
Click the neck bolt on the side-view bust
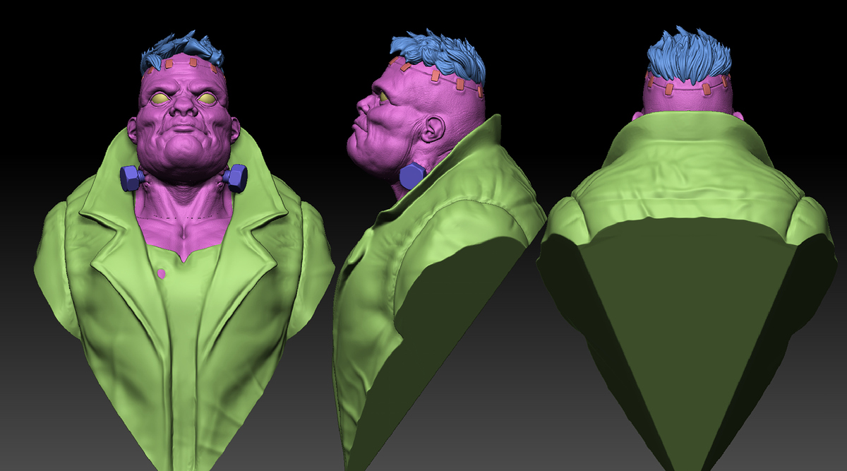(412, 176)
